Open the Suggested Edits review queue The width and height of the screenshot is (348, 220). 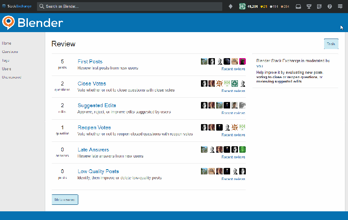pyautogui.click(x=97, y=105)
